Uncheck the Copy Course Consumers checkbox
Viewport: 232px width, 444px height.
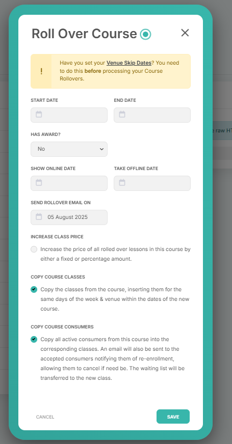point(34,339)
